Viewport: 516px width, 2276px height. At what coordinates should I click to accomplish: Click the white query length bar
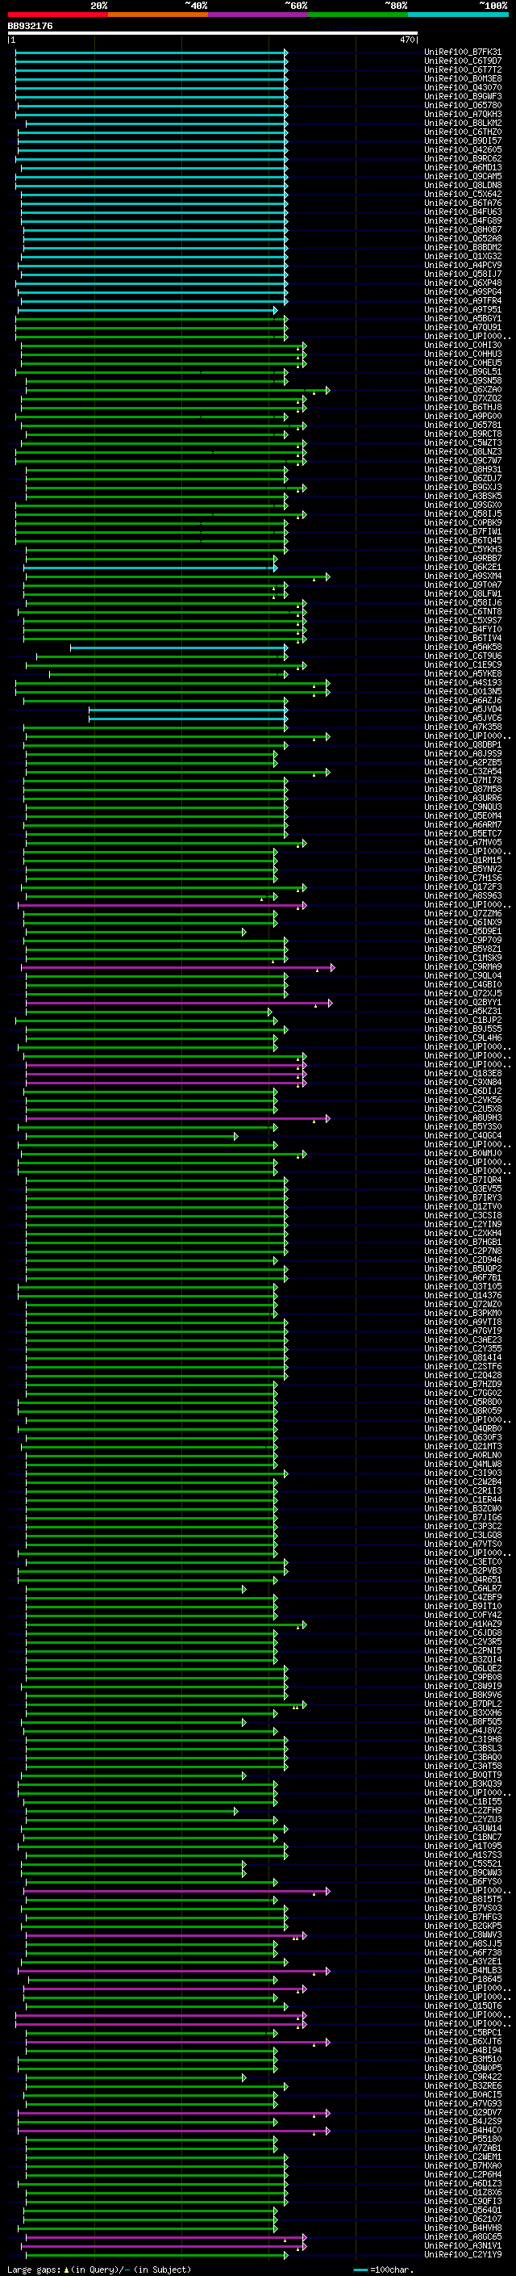point(213,34)
